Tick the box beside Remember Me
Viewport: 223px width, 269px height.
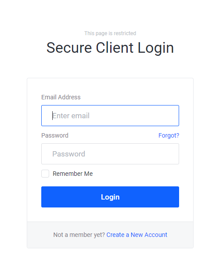coord(45,174)
